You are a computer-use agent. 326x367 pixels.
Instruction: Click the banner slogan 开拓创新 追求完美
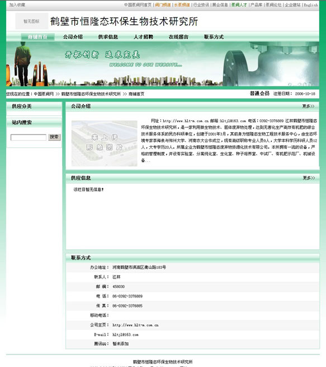click(x=102, y=55)
